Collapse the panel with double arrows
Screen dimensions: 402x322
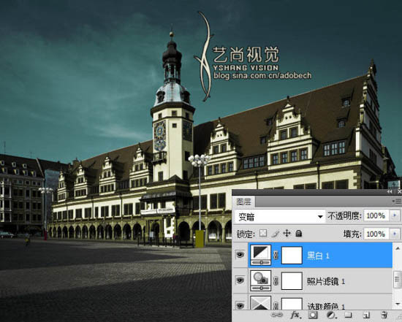tap(390, 191)
